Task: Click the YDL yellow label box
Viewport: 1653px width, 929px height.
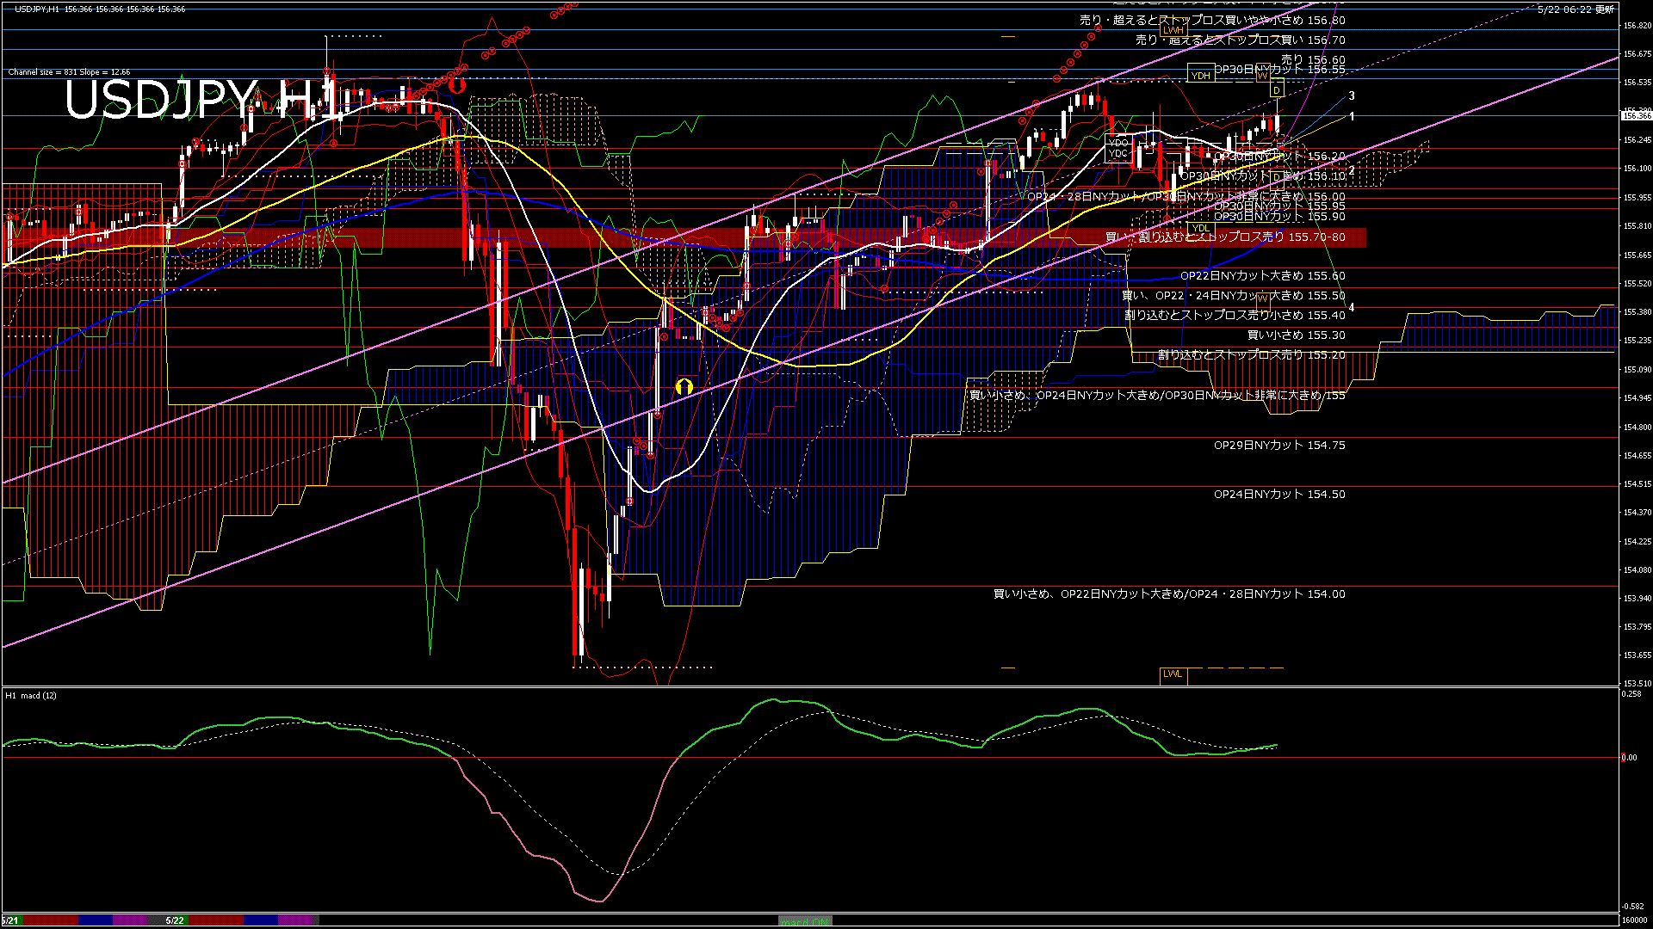Action: (1200, 228)
